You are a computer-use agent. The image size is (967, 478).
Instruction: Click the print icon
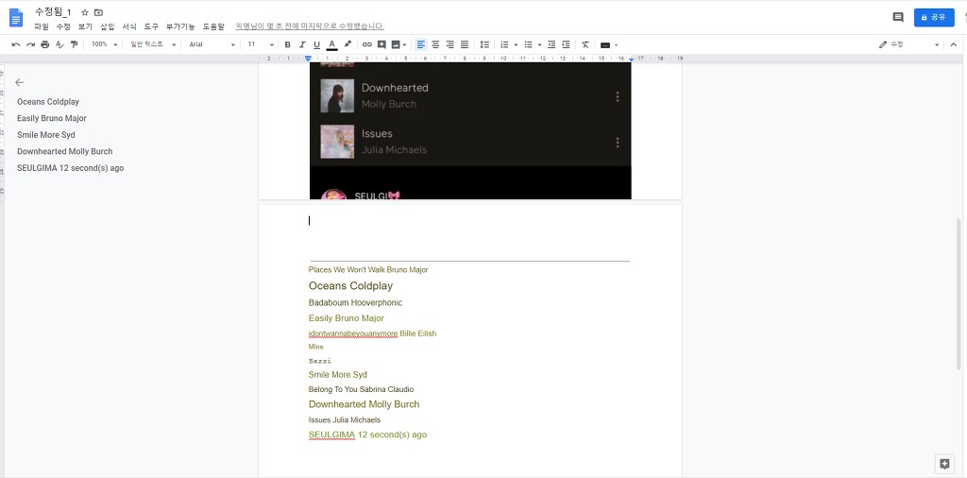(x=44, y=44)
